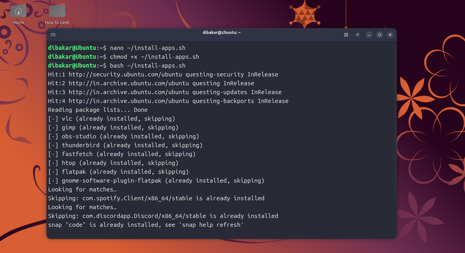Click the first Looking for matches line

tap(82, 189)
